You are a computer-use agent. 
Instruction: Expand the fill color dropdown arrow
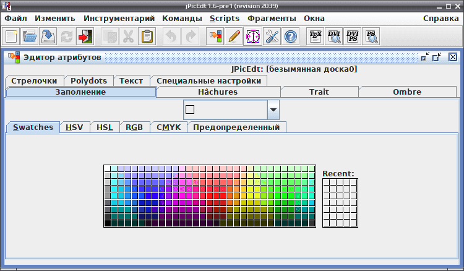[273, 110]
